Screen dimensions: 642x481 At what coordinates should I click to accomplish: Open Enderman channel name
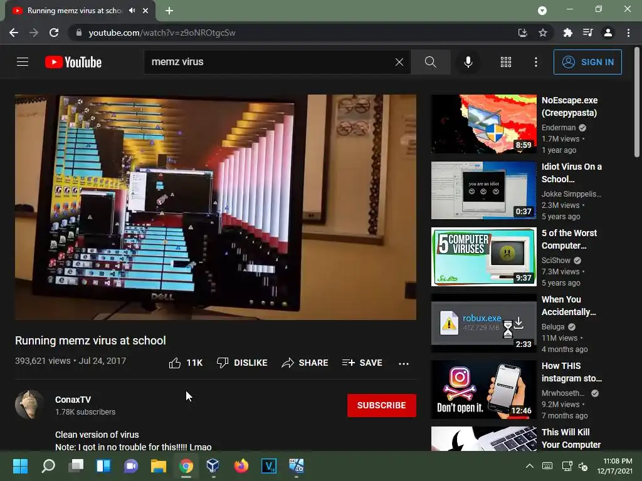(x=559, y=128)
